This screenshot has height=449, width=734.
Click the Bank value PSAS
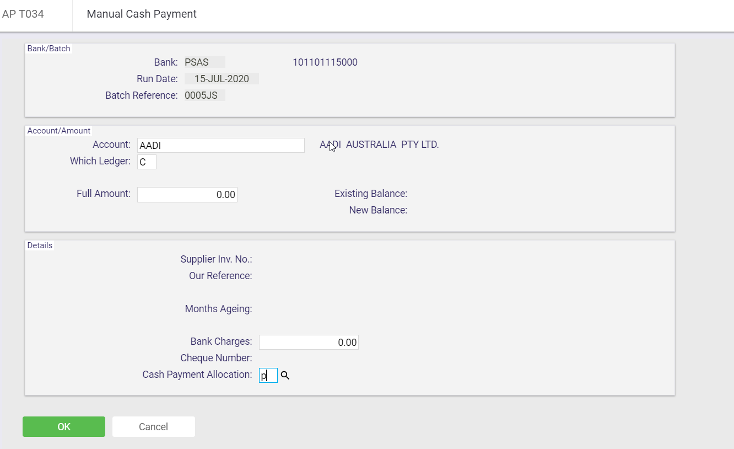tap(204, 62)
